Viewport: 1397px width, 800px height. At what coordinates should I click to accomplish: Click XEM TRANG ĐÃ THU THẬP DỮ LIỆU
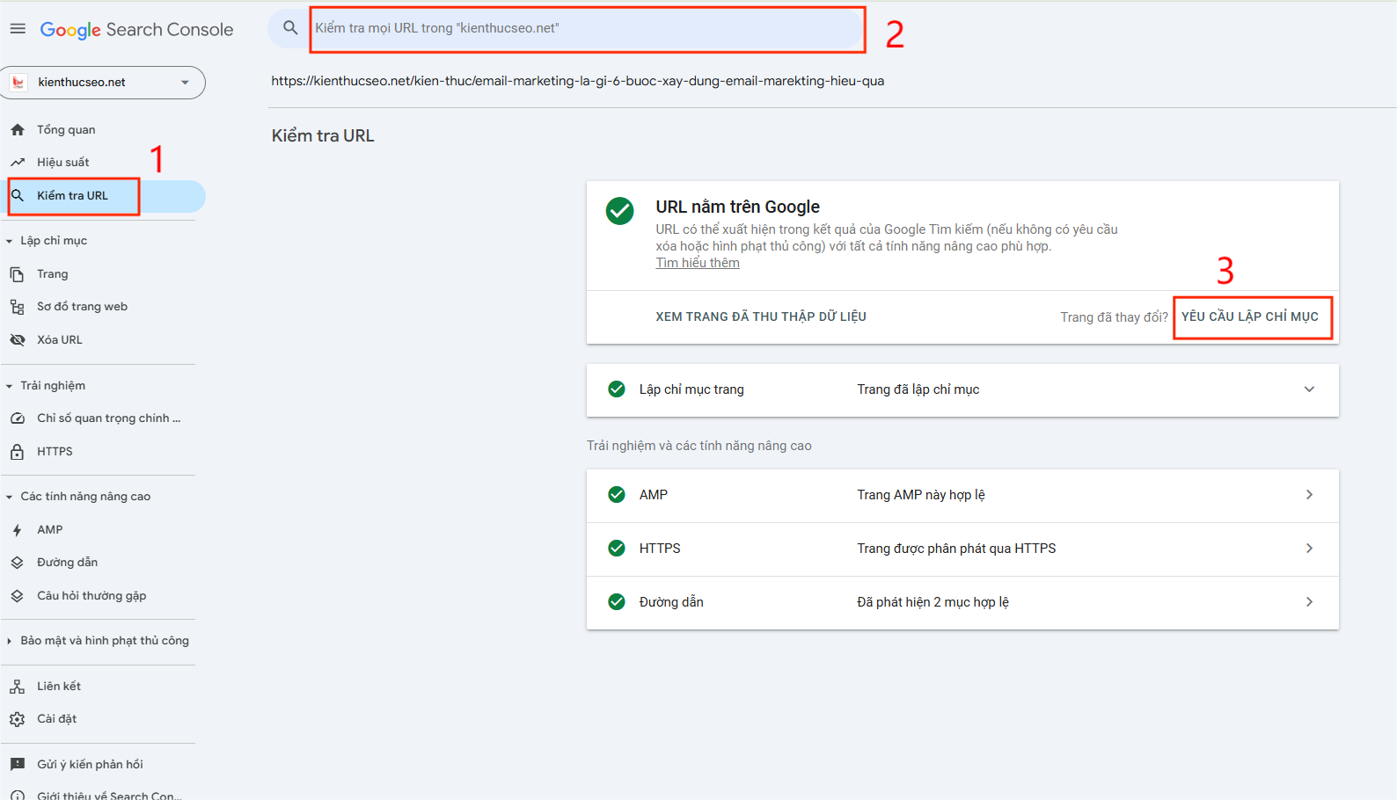click(x=761, y=316)
